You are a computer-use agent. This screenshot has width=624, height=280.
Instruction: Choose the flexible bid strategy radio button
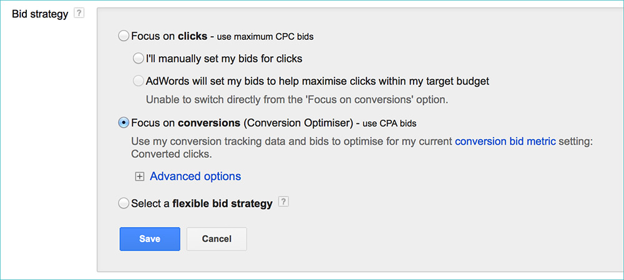124,204
